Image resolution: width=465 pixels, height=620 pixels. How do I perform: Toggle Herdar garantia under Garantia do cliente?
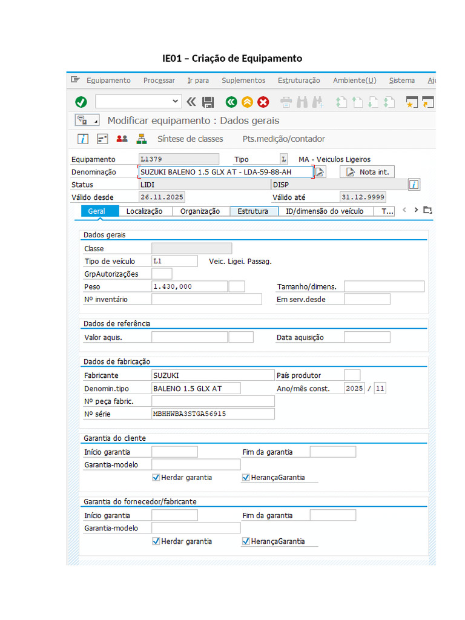[x=156, y=477]
